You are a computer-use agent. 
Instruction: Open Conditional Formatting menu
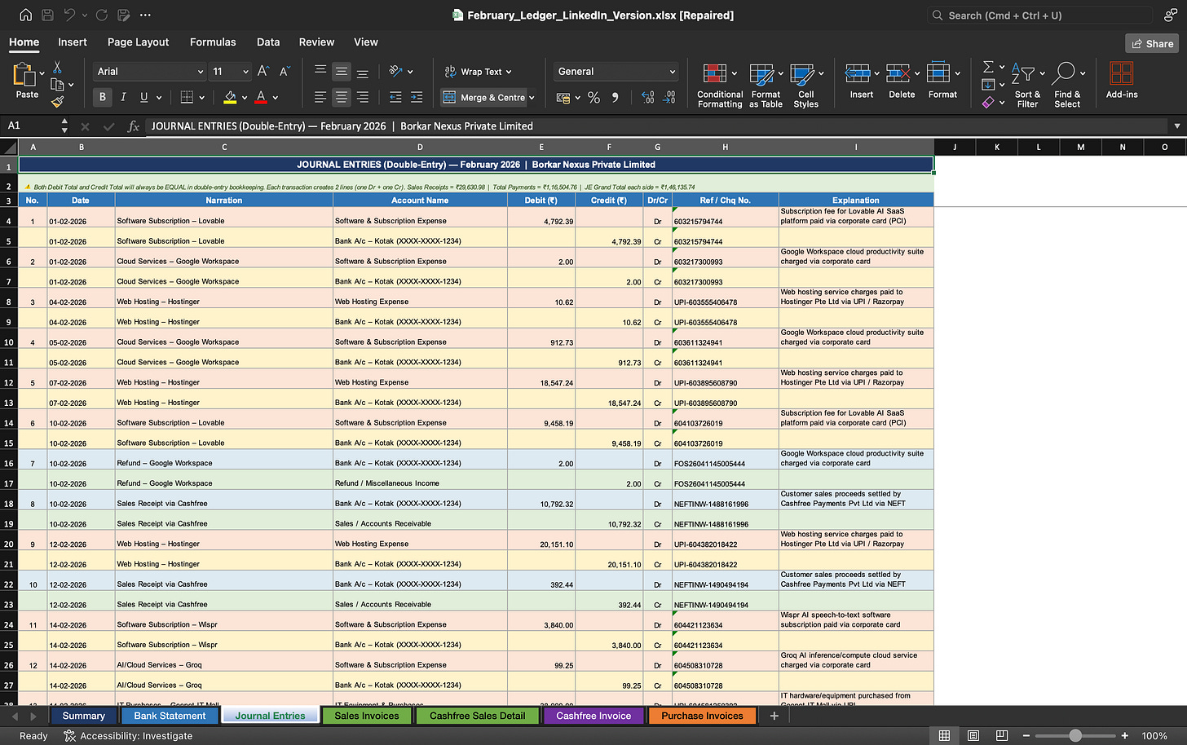coord(719,85)
